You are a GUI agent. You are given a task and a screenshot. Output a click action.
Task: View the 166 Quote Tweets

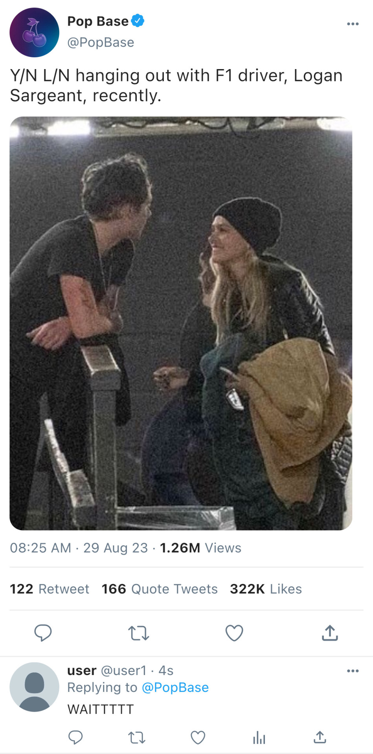pyautogui.click(x=159, y=589)
